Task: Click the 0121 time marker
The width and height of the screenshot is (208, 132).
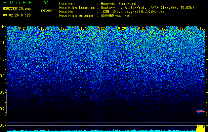Action: [23, 28]
